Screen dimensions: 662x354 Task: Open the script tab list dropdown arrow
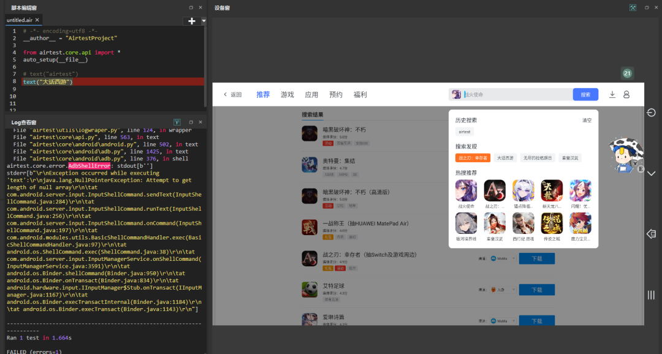(x=204, y=21)
